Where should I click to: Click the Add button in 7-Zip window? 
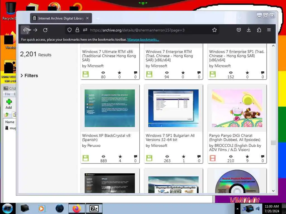click(x=9, y=104)
